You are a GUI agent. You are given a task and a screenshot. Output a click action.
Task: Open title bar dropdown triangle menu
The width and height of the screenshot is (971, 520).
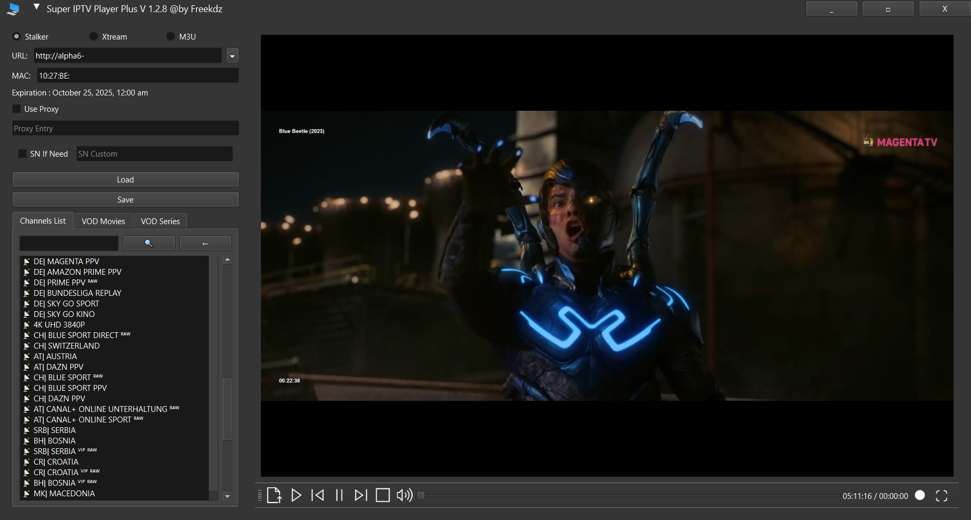pyautogui.click(x=36, y=7)
